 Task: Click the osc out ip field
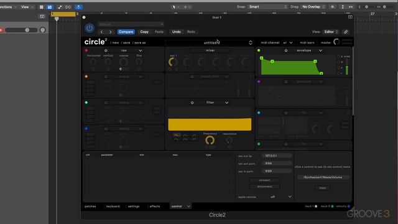tap(277, 156)
